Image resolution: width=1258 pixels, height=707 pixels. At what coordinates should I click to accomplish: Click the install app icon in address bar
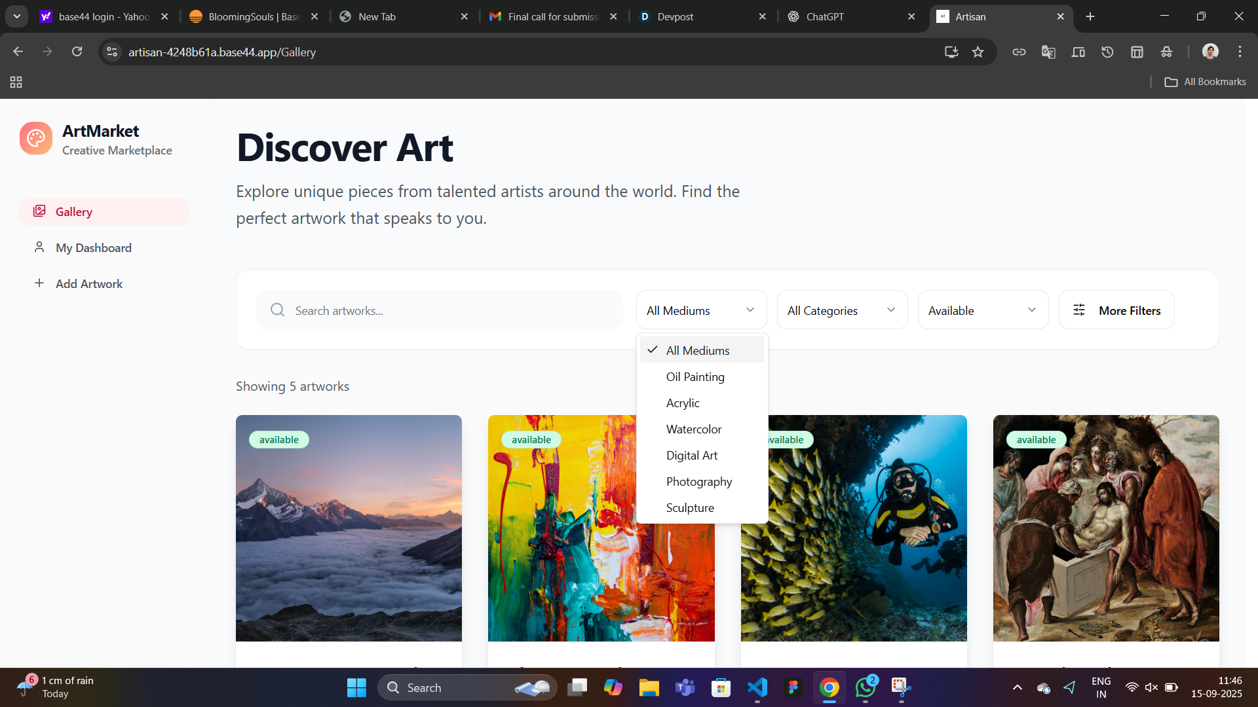click(x=951, y=52)
